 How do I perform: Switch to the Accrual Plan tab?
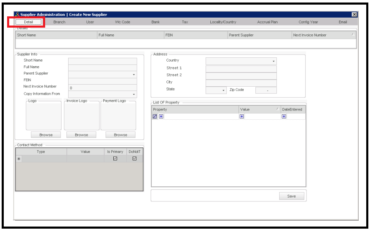tap(267, 22)
